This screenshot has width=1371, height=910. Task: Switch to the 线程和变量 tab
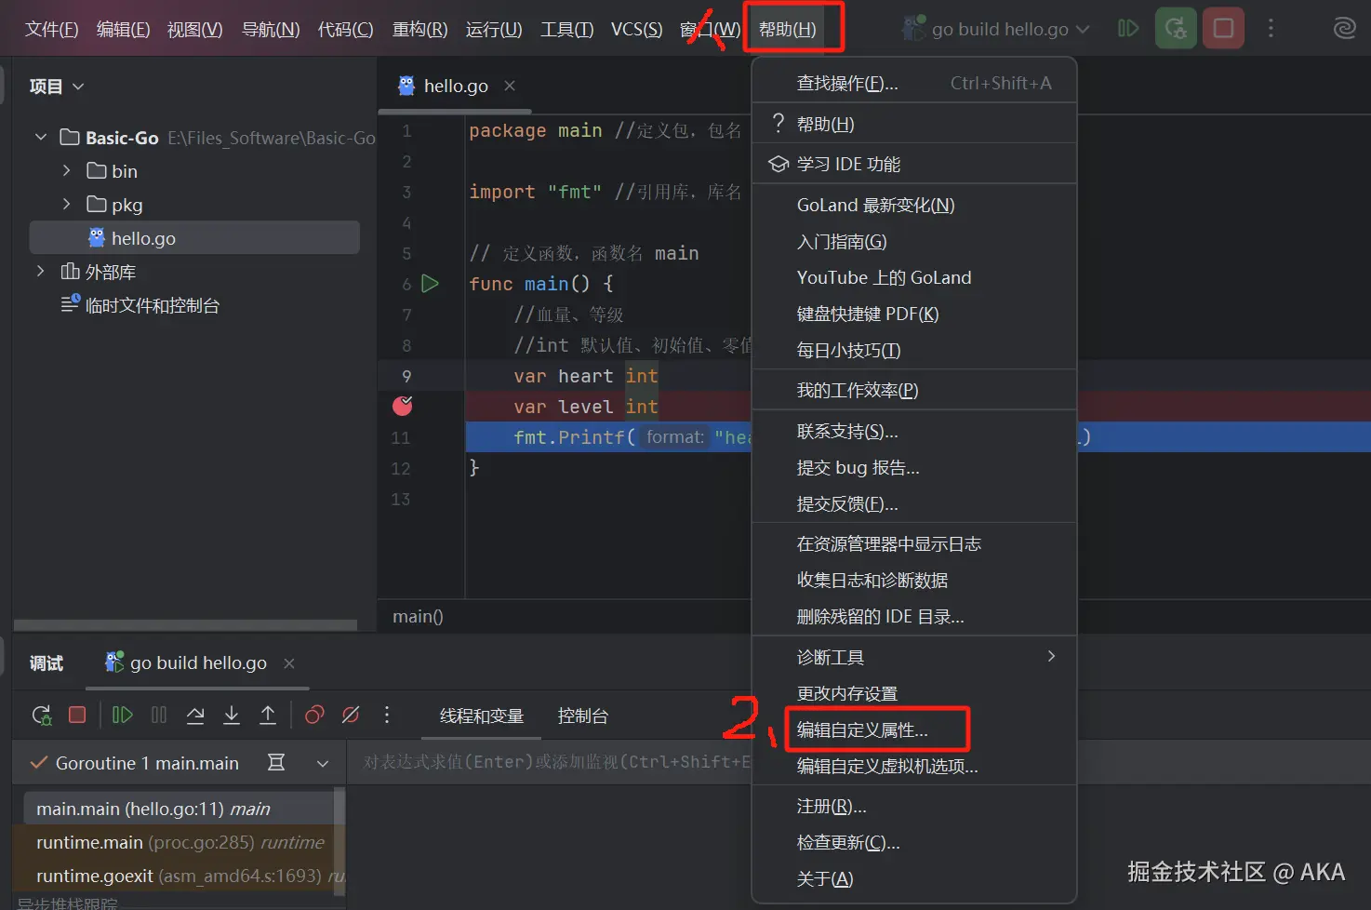tap(482, 716)
